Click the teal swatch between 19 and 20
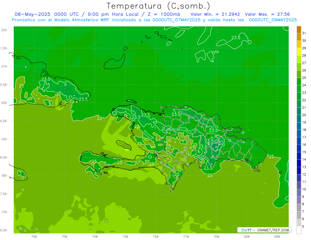 click(299, 119)
